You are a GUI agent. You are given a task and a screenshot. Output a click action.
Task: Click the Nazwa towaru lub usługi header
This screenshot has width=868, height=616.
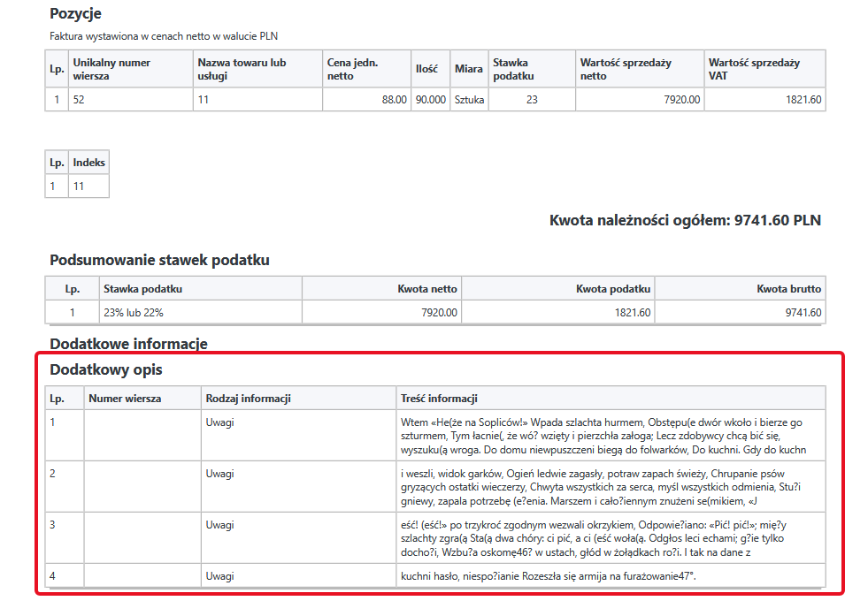click(257, 69)
